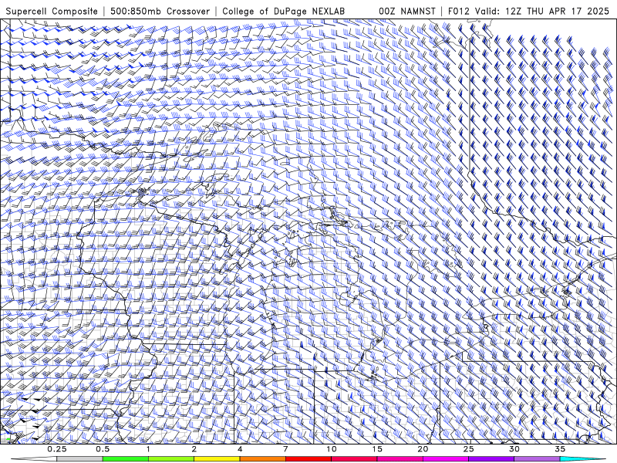Pick the white arrow swatch below 0.25
Screen dimensions: 617x463
coord(35,459)
